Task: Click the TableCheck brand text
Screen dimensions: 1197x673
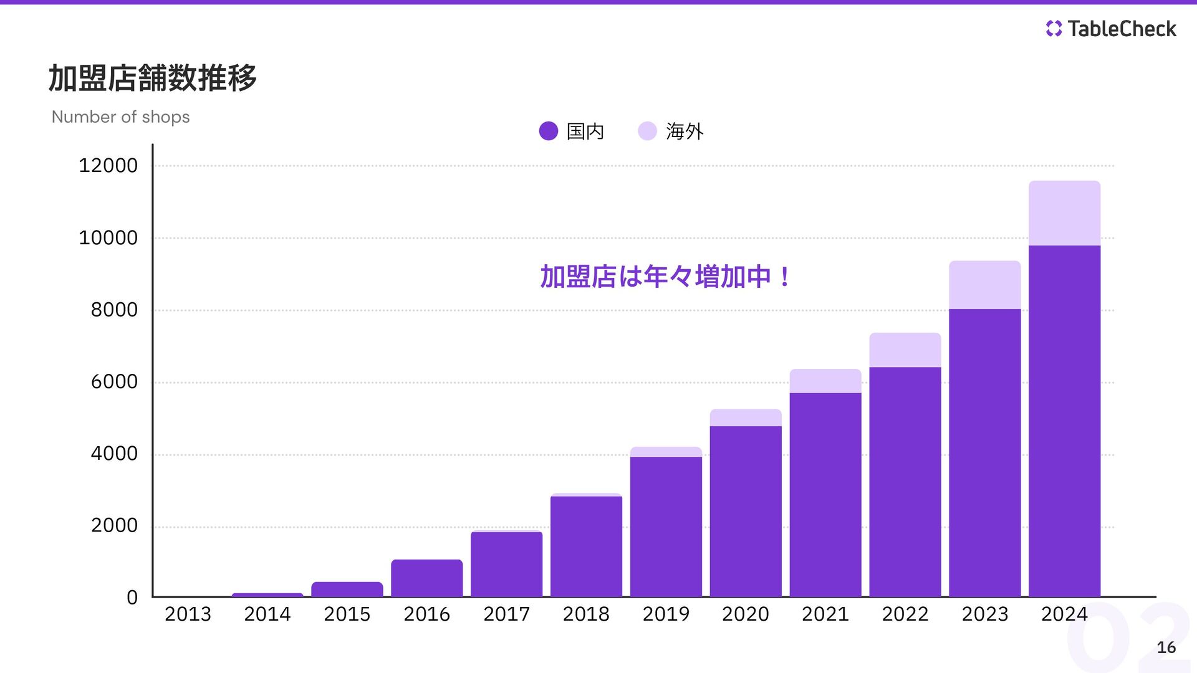Action: 1122,29
